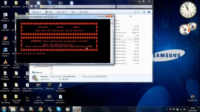200x112 pixels.
Task: Open the volume control in system tray
Action: [185, 109]
